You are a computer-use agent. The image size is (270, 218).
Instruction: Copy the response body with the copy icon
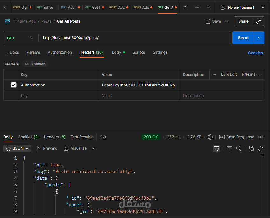pyautogui.click(x=252, y=148)
